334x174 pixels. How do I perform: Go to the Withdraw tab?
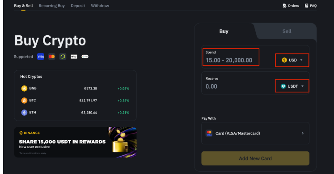[x=100, y=6]
